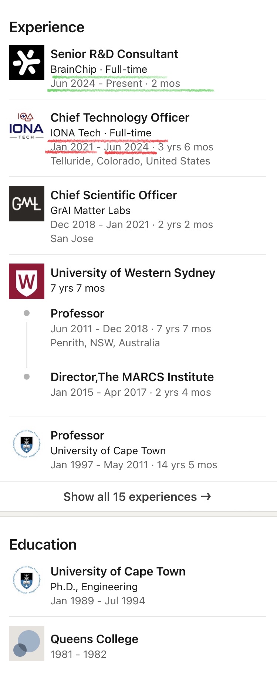This screenshot has height=676, width=277.
Task: Select the Queens College education entry
Action: pos(94,639)
